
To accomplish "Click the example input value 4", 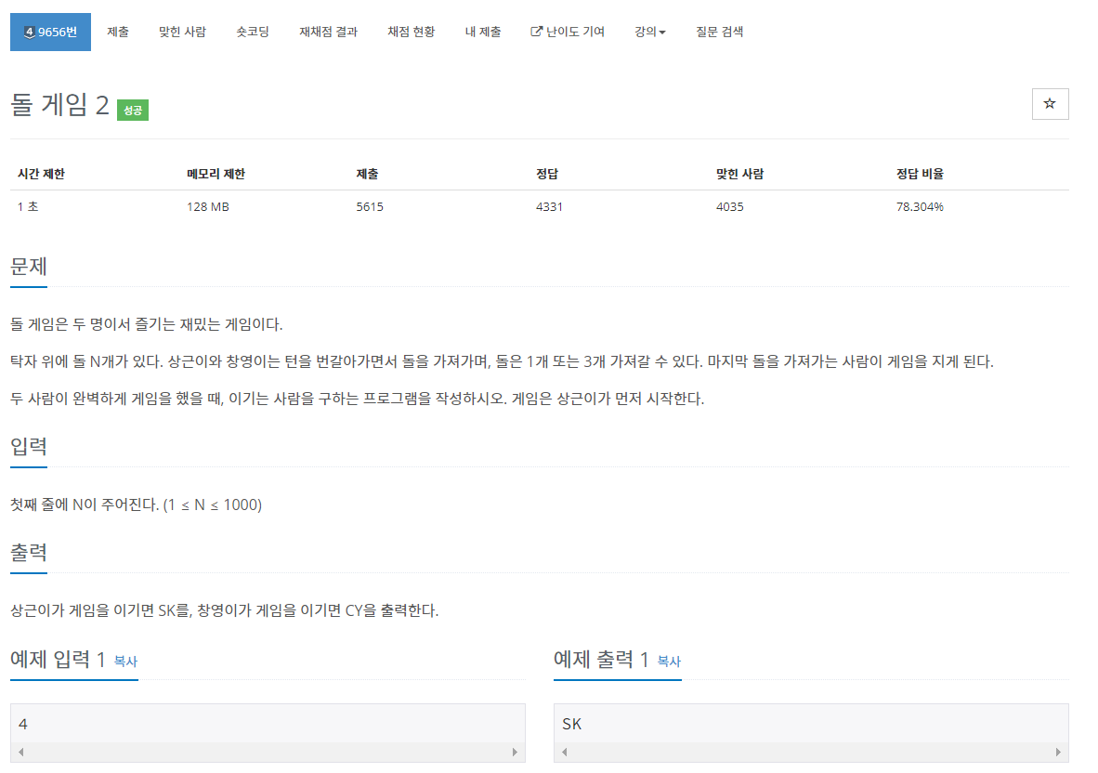I will [x=23, y=724].
